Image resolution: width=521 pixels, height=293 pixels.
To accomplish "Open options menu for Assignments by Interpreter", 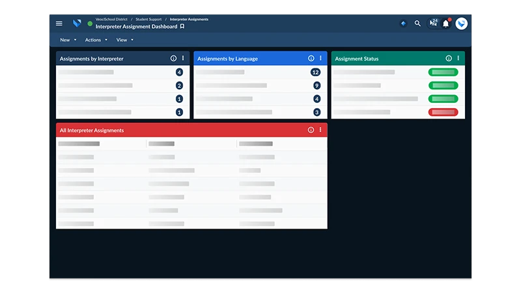I will 183,59.
